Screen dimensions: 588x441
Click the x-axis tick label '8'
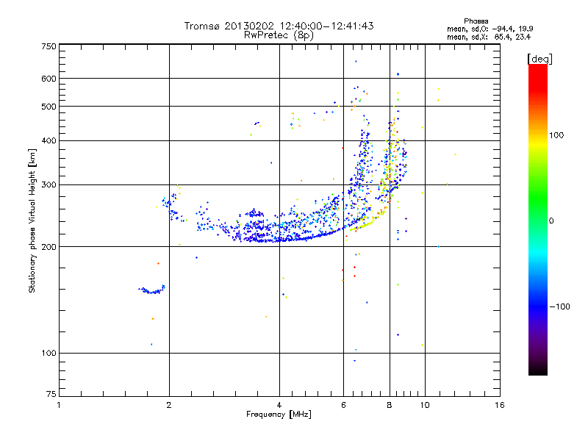click(390, 405)
